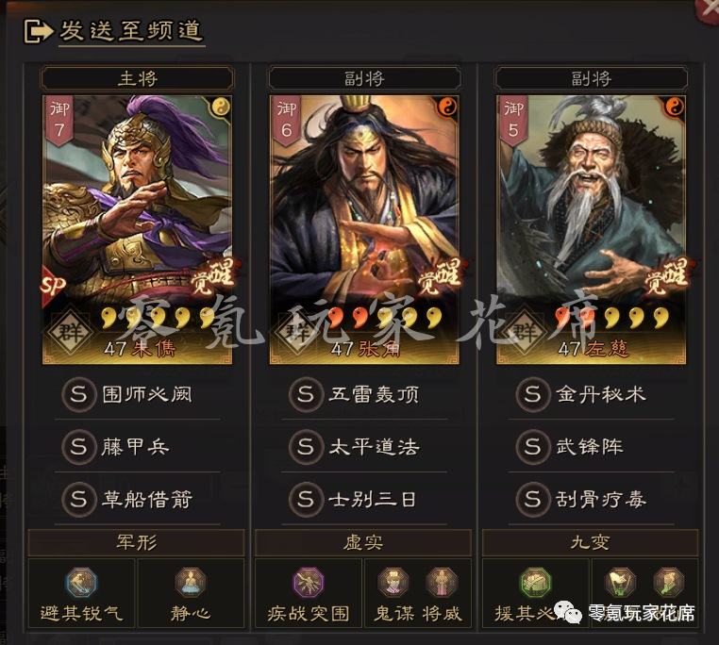Screen dimensions: 719x645
Task: Click the 静心 tactic icon
Action: (191, 582)
